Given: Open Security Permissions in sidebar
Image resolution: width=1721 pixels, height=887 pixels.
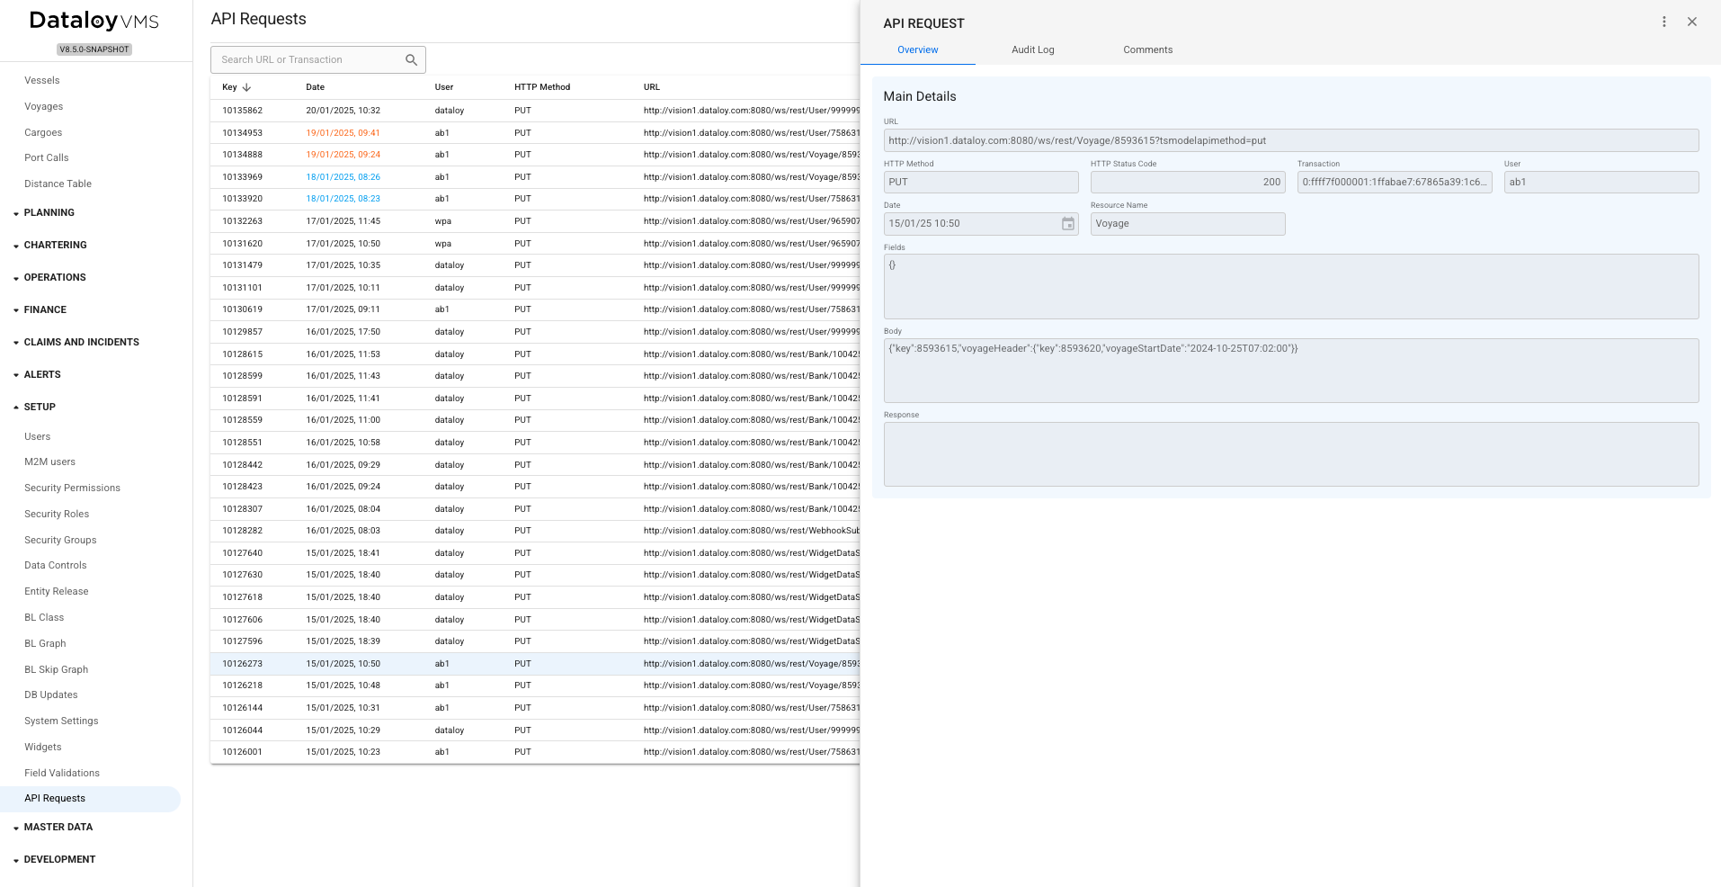Looking at the screenshot, I should tap(72, 488).
